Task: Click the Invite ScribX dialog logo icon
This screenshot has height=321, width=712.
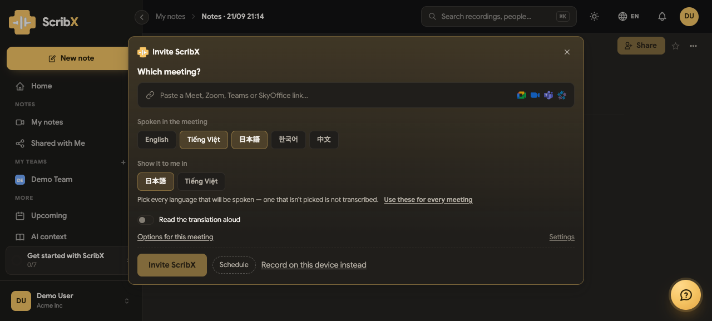Action: pos(143,52)
